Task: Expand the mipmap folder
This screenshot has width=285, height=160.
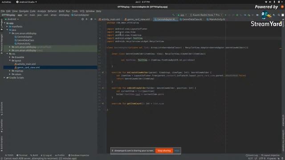Action: pyautogui.click(x=10, y=71)
